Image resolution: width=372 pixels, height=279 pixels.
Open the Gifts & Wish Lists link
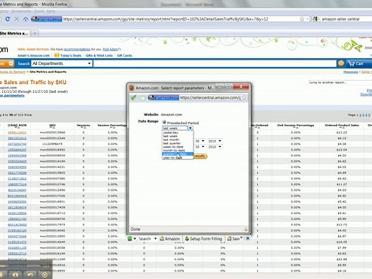coord(99,55)
